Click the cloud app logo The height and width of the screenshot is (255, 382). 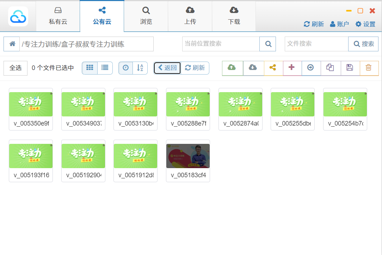(18, 16)
